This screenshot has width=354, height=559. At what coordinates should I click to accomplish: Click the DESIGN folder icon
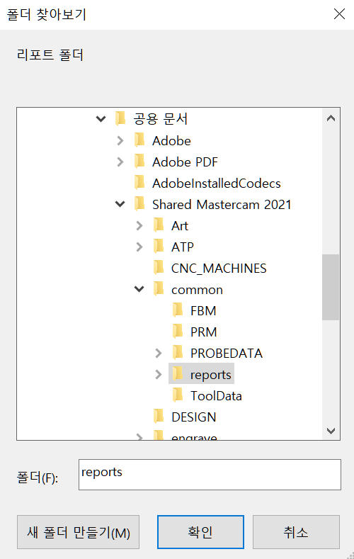(x=159, y=416)
